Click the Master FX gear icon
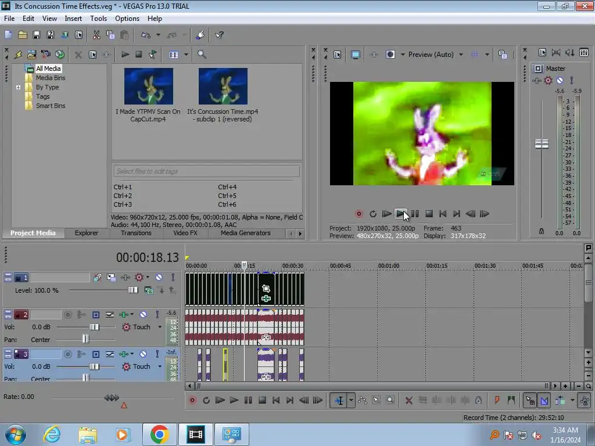 point(548,80)
